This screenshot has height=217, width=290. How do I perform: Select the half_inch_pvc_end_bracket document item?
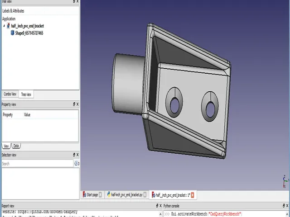click(27, 26)
